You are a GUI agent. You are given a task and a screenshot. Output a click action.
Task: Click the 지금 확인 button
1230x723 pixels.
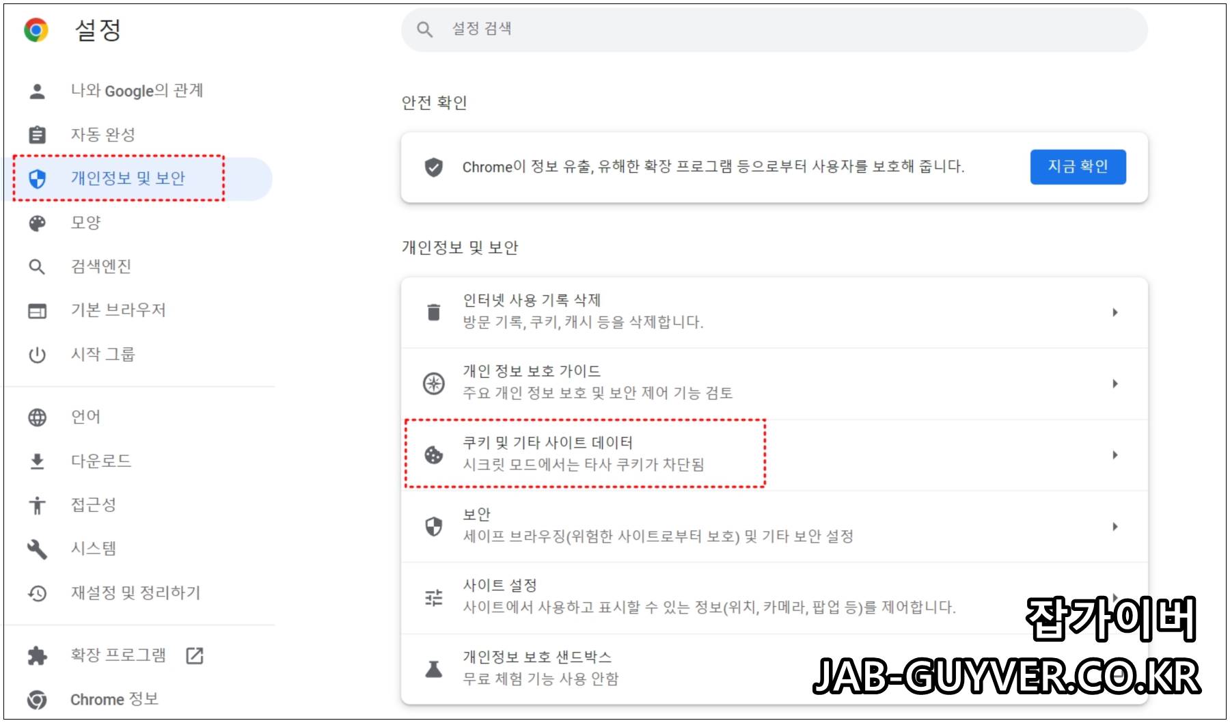pyautogui.click(x=1078, y=167)
